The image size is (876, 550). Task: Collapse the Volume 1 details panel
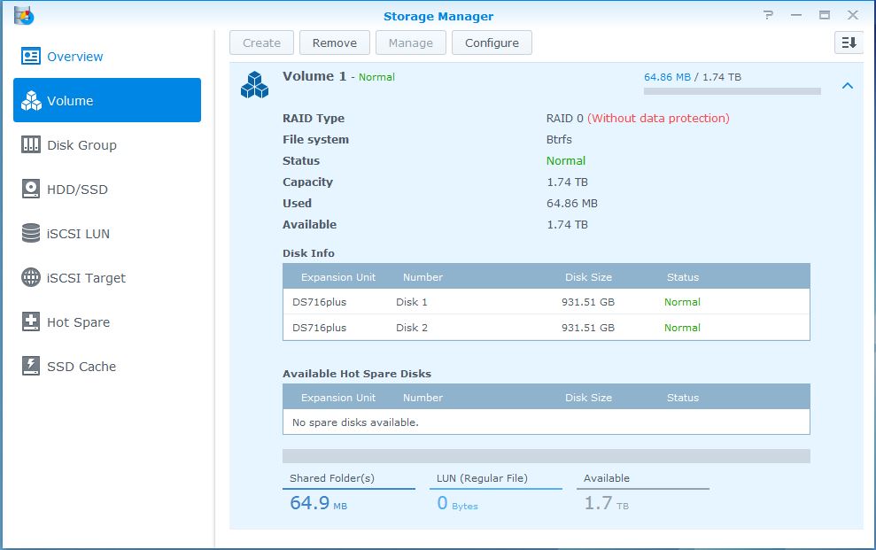point(848,86)
